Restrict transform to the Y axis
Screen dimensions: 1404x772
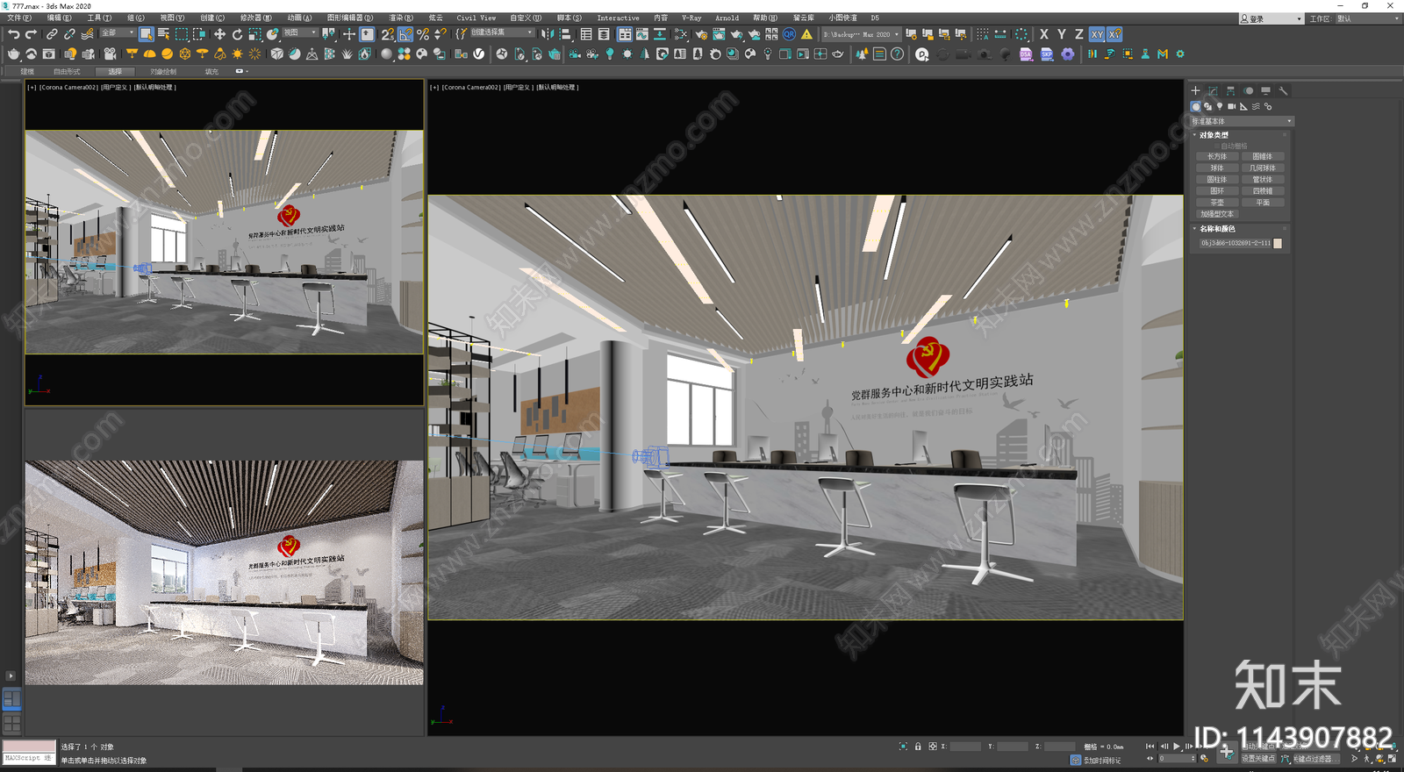point(1062,34)
